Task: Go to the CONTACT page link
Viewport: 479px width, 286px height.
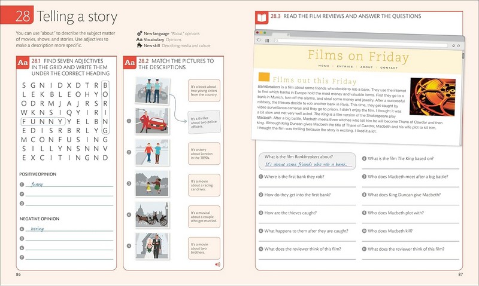Action: tap(389, 68)
